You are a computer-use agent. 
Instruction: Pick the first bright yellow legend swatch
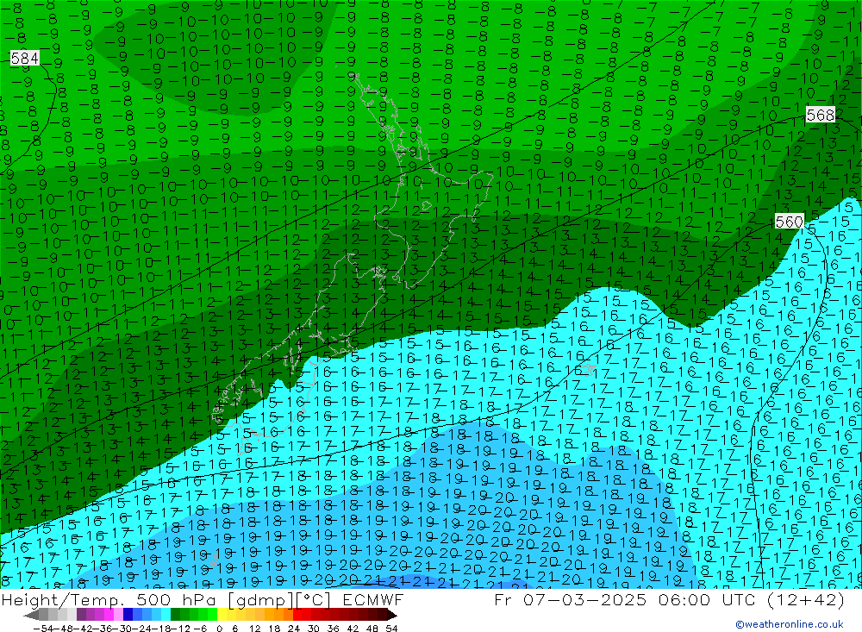tap(222, 616)
